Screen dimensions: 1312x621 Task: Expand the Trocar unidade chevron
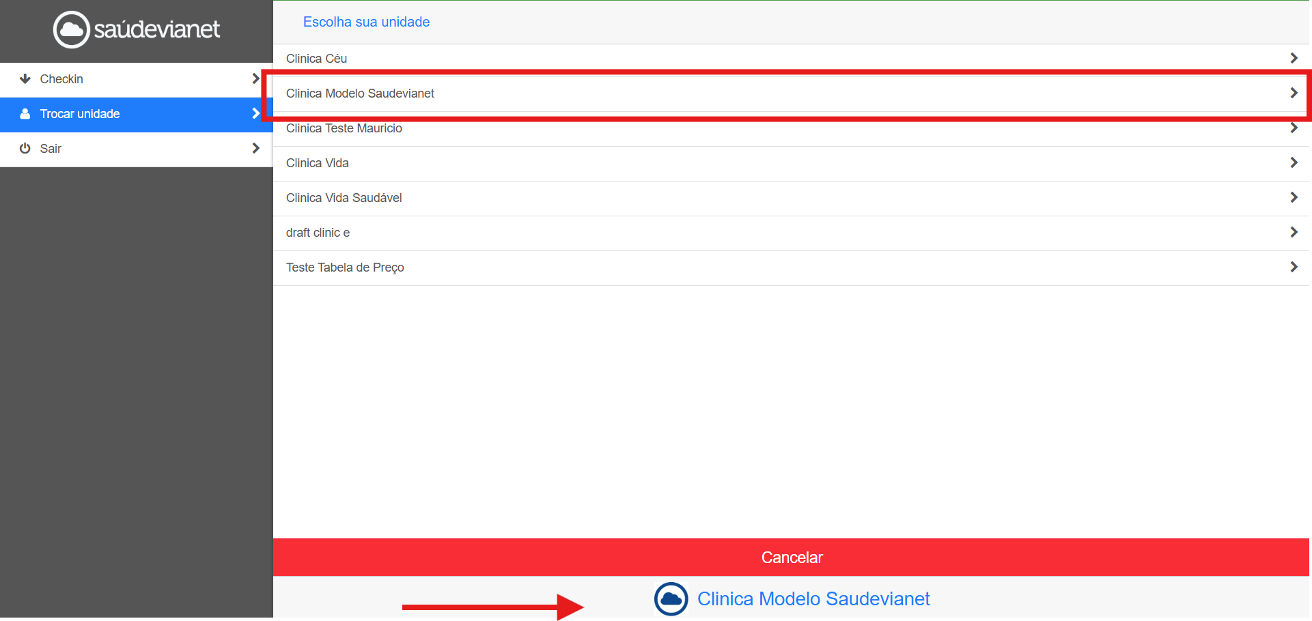pos(256,114)
